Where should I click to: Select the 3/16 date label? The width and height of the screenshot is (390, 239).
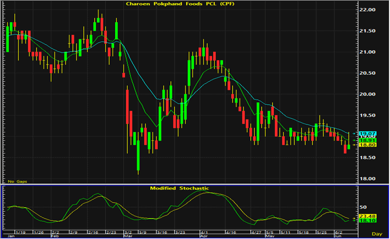(162, 232)
